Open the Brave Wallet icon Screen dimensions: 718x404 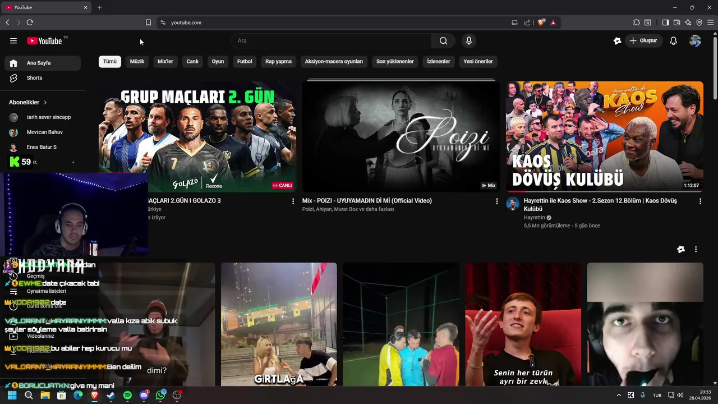676,22
